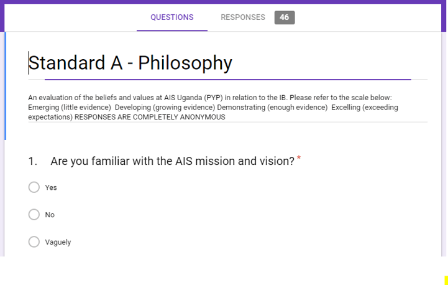Click the yellow marker in bottom-right corner
Image resolution: width=448 pixels, height=285 pixels.
tap(446, 280)
